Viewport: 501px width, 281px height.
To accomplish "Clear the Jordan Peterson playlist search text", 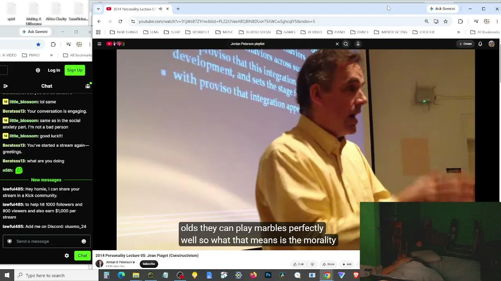I will coord(337,44).
